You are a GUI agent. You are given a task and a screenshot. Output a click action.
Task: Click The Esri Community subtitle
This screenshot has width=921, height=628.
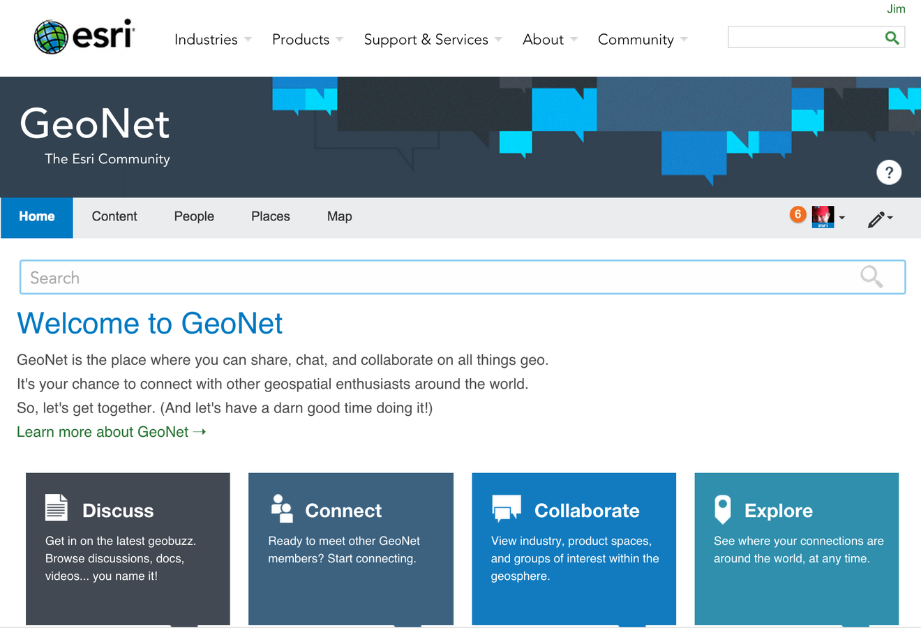(107, 159)
